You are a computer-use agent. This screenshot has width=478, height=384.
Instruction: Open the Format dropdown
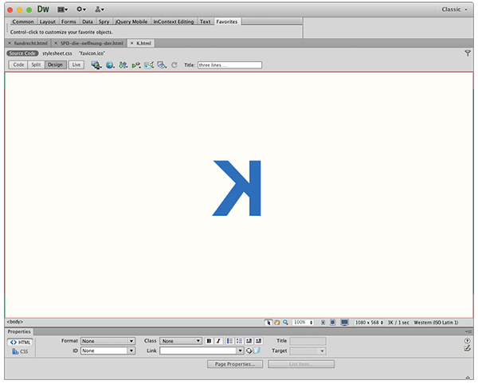pyautogui.click(x=108, y=341)
